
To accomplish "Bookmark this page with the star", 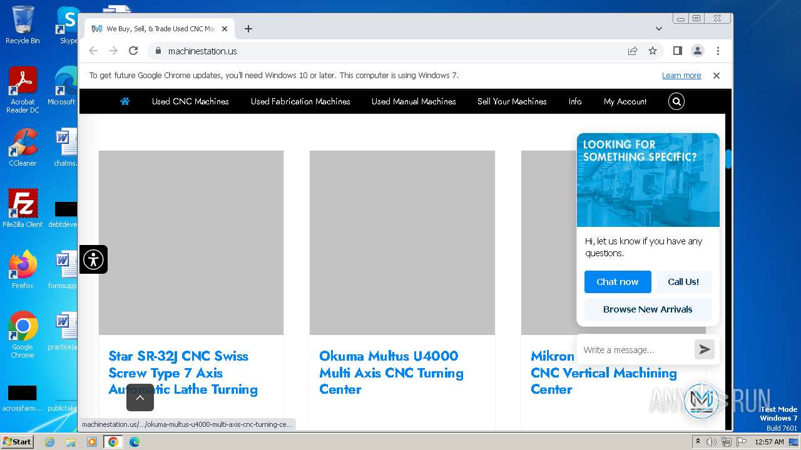I will click(x=653, y=51).
